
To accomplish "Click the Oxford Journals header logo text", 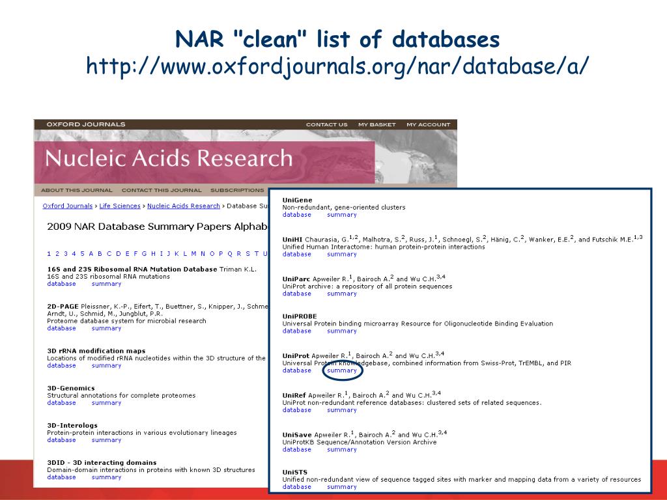I will (86, 124).
